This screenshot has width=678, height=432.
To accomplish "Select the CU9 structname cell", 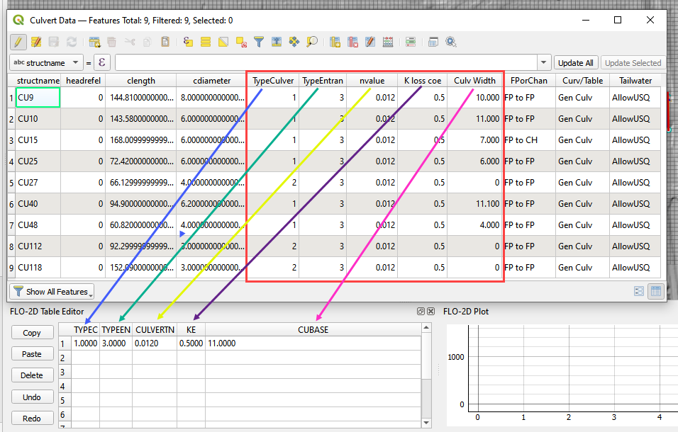I will tap(38, 98).
